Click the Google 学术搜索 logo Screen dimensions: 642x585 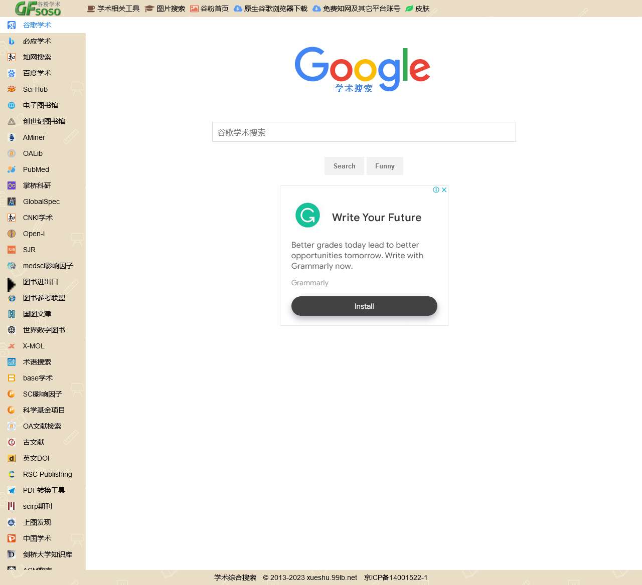click(x=362, y=70)
